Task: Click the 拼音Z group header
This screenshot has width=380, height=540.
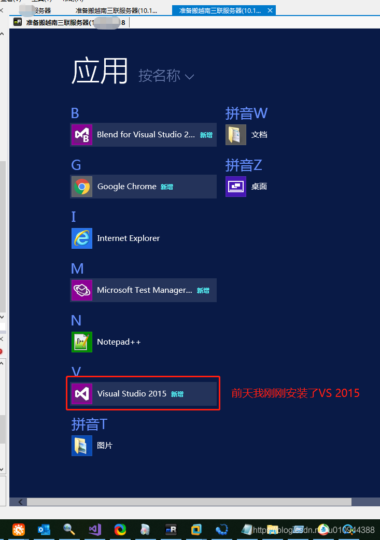Action: [x=244, y=165]
